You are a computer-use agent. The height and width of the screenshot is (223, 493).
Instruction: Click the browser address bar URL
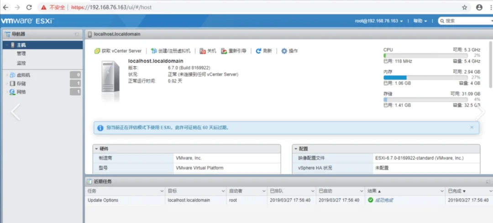(x=111, y=7)
